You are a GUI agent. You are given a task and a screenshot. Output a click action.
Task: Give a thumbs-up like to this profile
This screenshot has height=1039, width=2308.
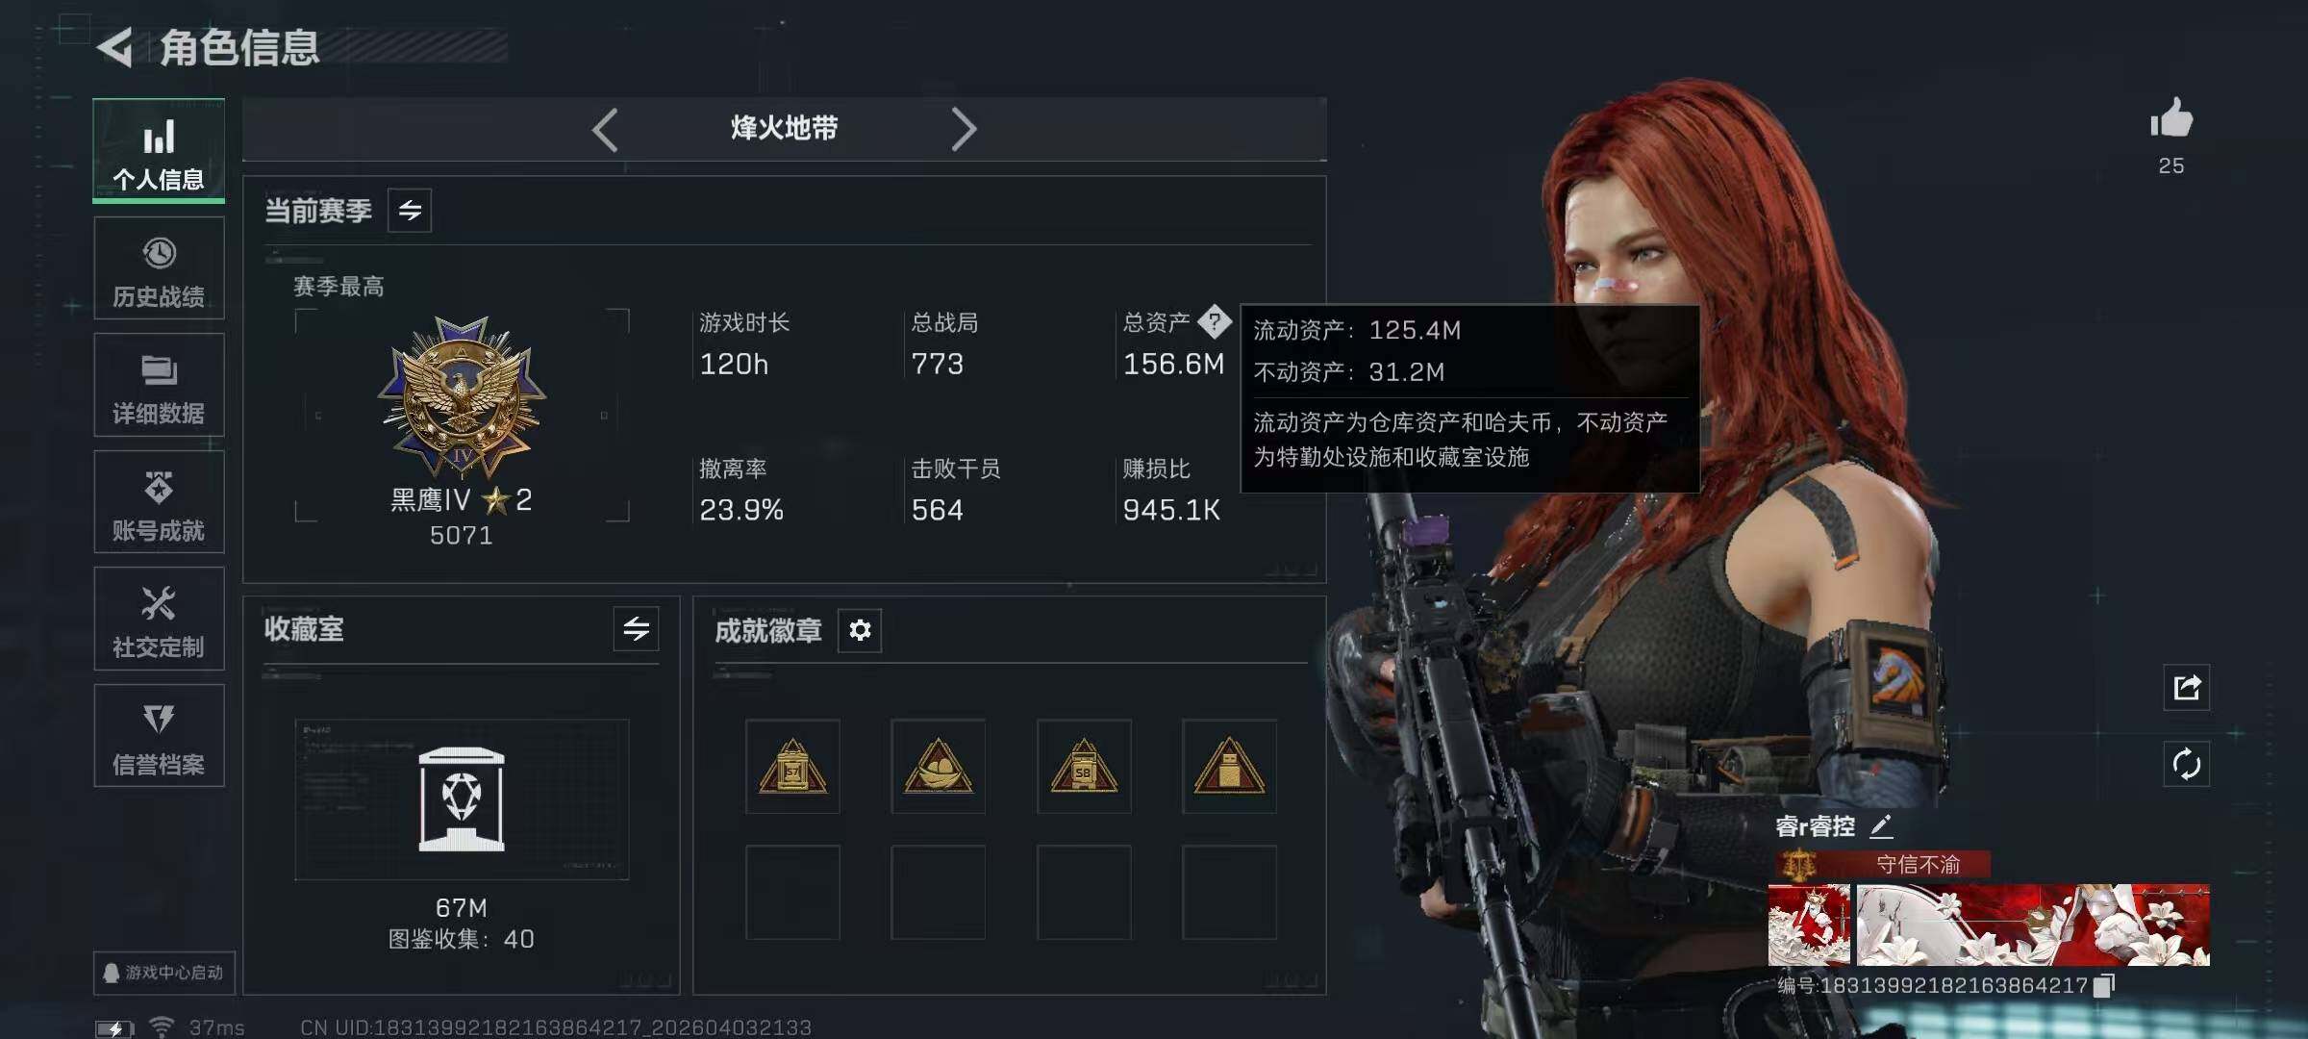(2170, 119)
